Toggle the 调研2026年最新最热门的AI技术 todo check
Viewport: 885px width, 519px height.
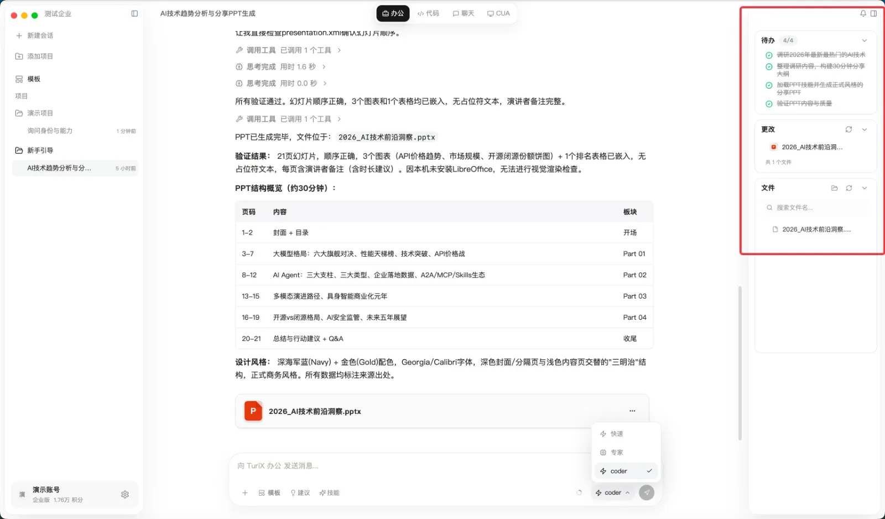pos(769,55)
